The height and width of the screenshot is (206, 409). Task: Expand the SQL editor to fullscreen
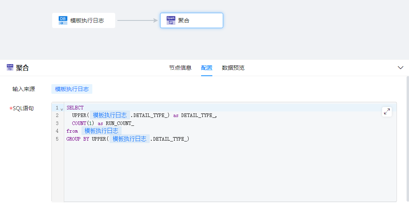tap(387, 112)
